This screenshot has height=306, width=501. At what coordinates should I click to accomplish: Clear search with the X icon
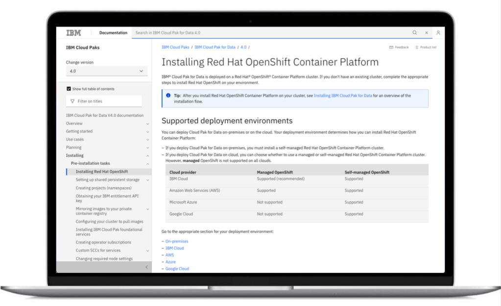pyautogui.click(x=427, y=33)
